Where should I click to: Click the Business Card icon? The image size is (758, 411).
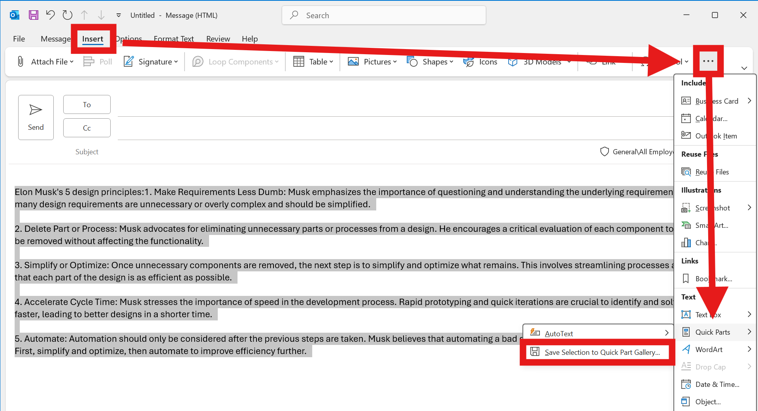coord(686,101)
